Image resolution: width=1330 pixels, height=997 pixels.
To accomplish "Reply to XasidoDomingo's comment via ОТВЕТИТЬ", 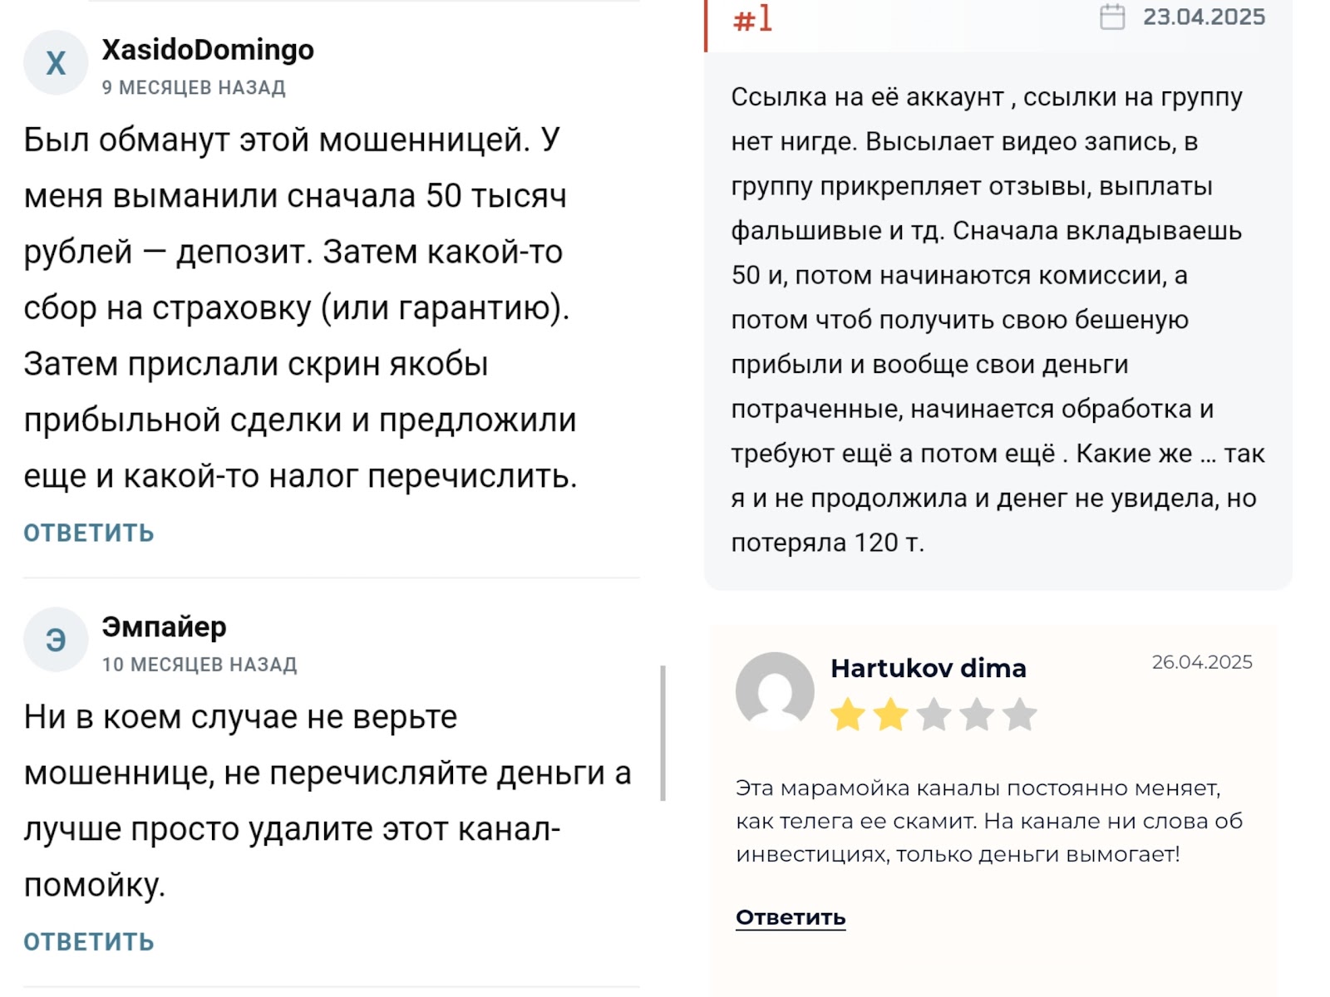I will point(89,533).
